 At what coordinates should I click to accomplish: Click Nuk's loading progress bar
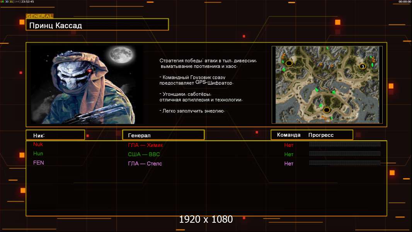click(345, 144)
